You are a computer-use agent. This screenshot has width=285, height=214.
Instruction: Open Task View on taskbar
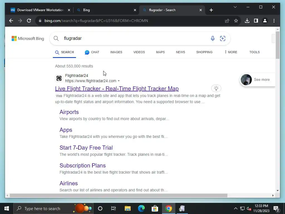click(114, 208)
